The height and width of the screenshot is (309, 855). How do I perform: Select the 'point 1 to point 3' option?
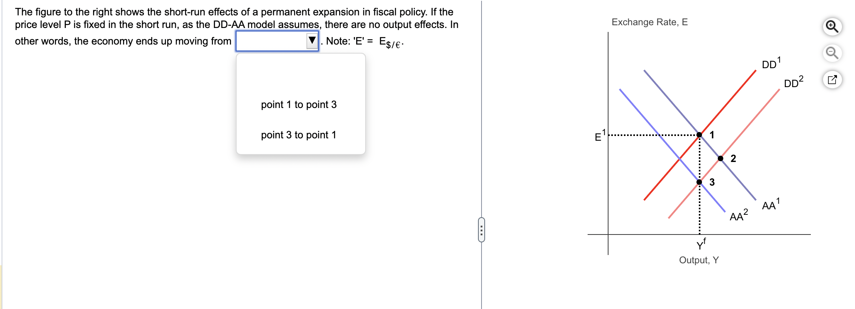click(299, 104)
